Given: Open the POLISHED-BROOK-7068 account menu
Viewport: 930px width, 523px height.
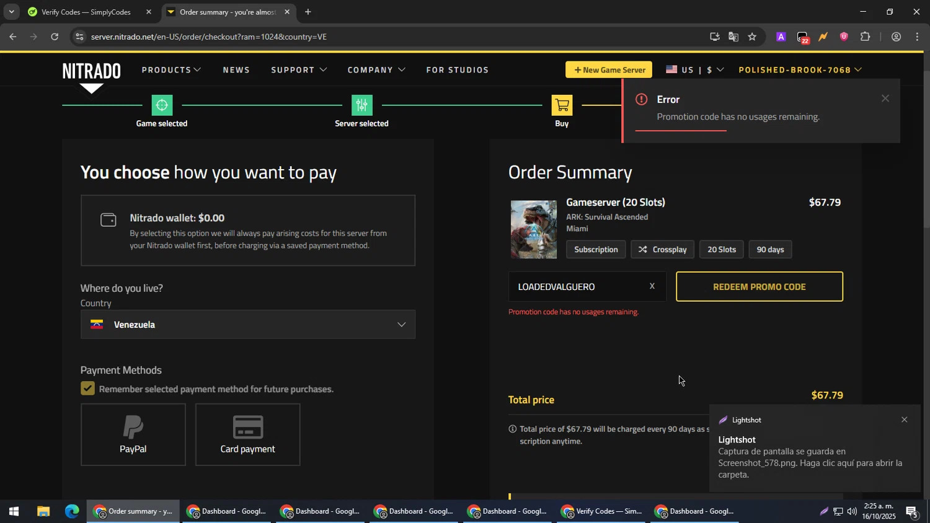Looking at the screenshot, I should tap(800, 69).
